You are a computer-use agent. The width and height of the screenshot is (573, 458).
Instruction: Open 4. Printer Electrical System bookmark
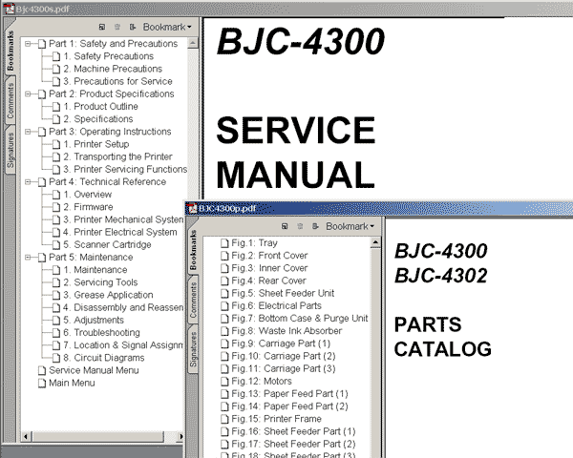[x=120, y=232]
